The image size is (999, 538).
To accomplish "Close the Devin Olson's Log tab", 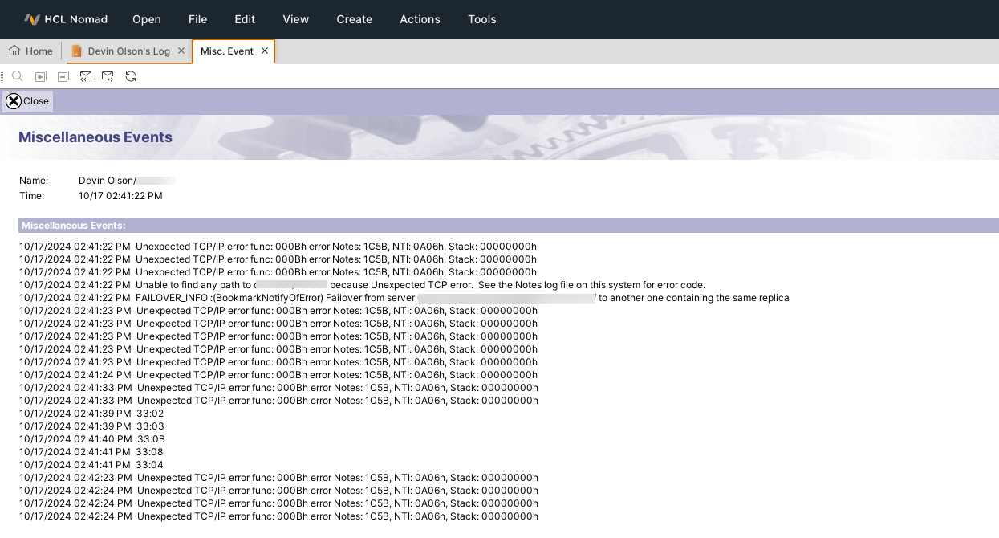I will pos(181,51).
